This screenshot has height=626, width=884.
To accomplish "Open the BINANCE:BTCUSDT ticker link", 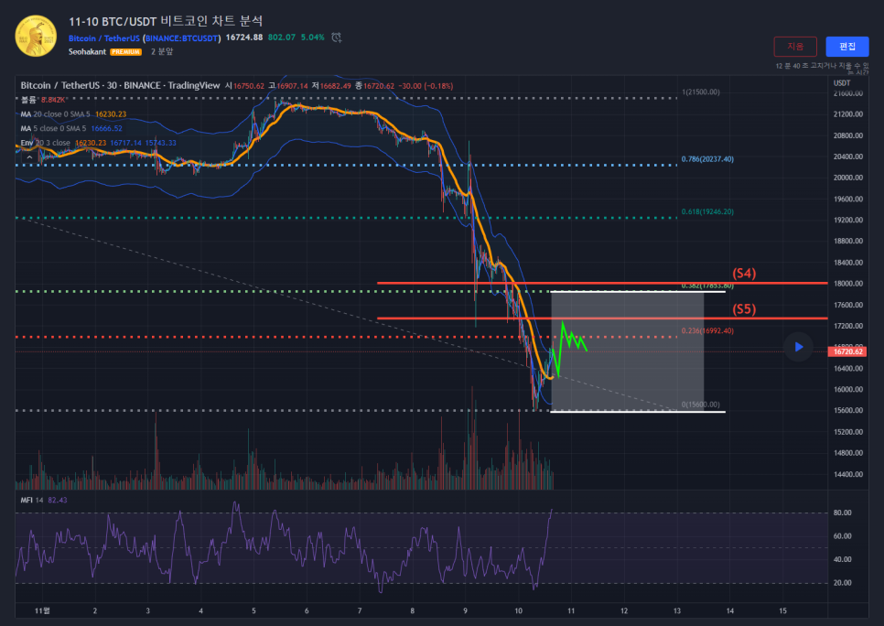I will (181, 38).
